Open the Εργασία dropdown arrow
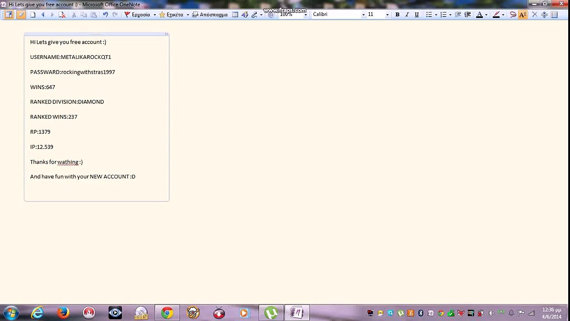The image size is (570, 321). point(155,15)
